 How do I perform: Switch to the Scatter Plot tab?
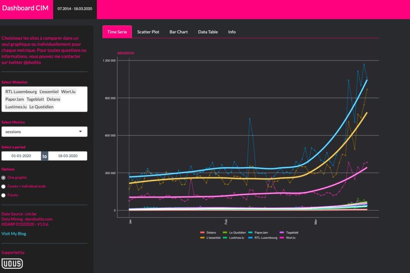click(x=148, y=32)
